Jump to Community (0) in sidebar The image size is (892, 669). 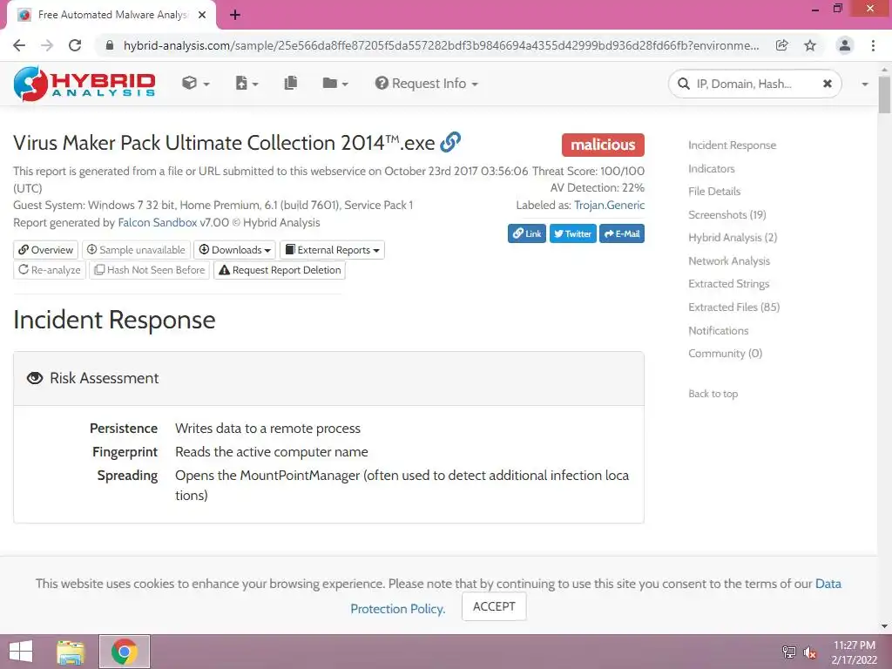[x=725, y=354]
